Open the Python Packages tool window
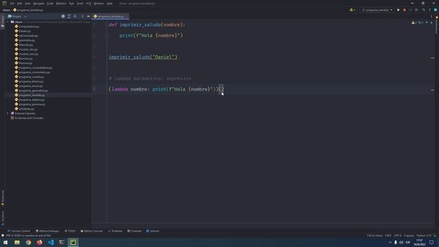The image size is (439, 247). [47, 231]
